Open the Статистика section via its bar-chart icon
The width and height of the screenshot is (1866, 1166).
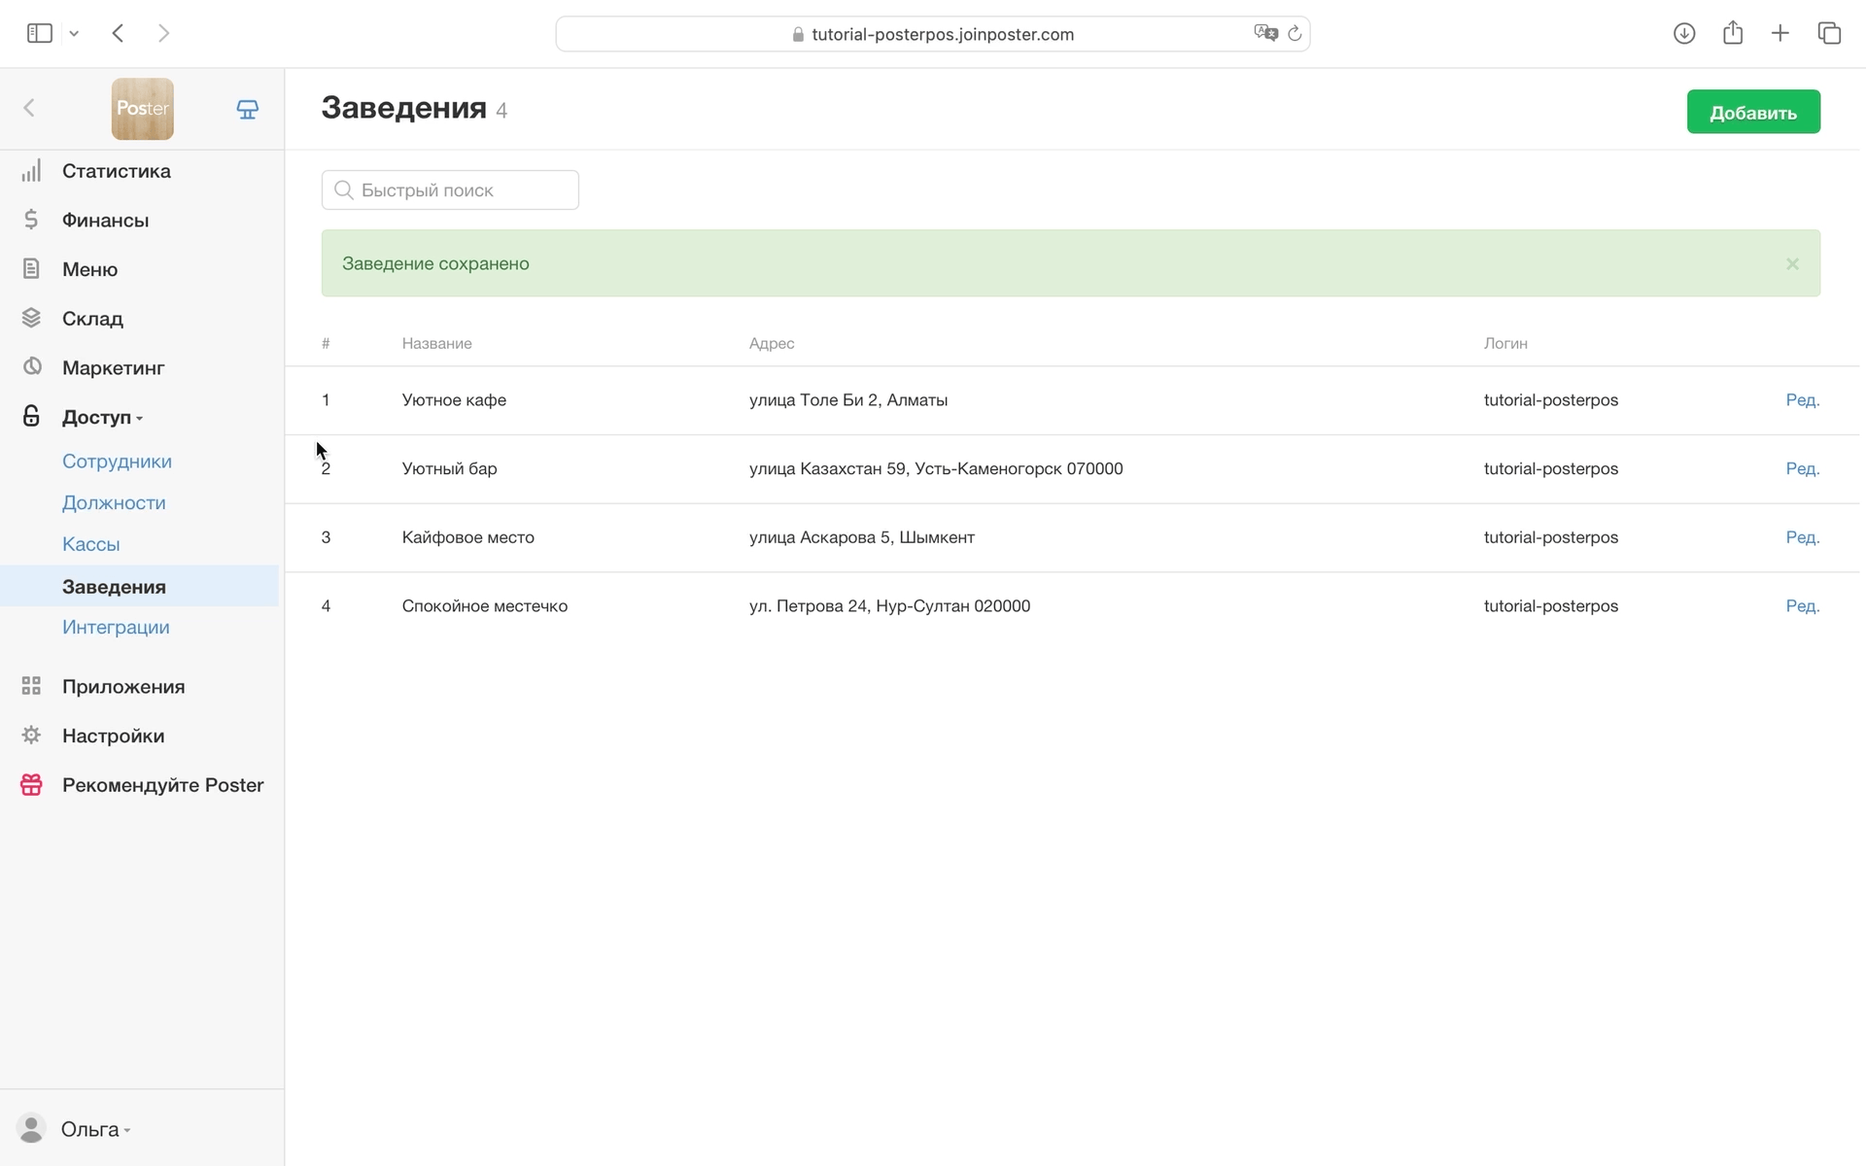coord(31,171)
